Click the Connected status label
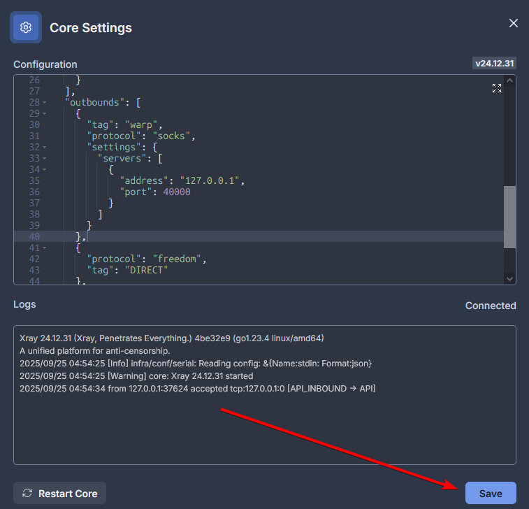The width and height of the screenshot is (529, 509). tap(491, 306)
